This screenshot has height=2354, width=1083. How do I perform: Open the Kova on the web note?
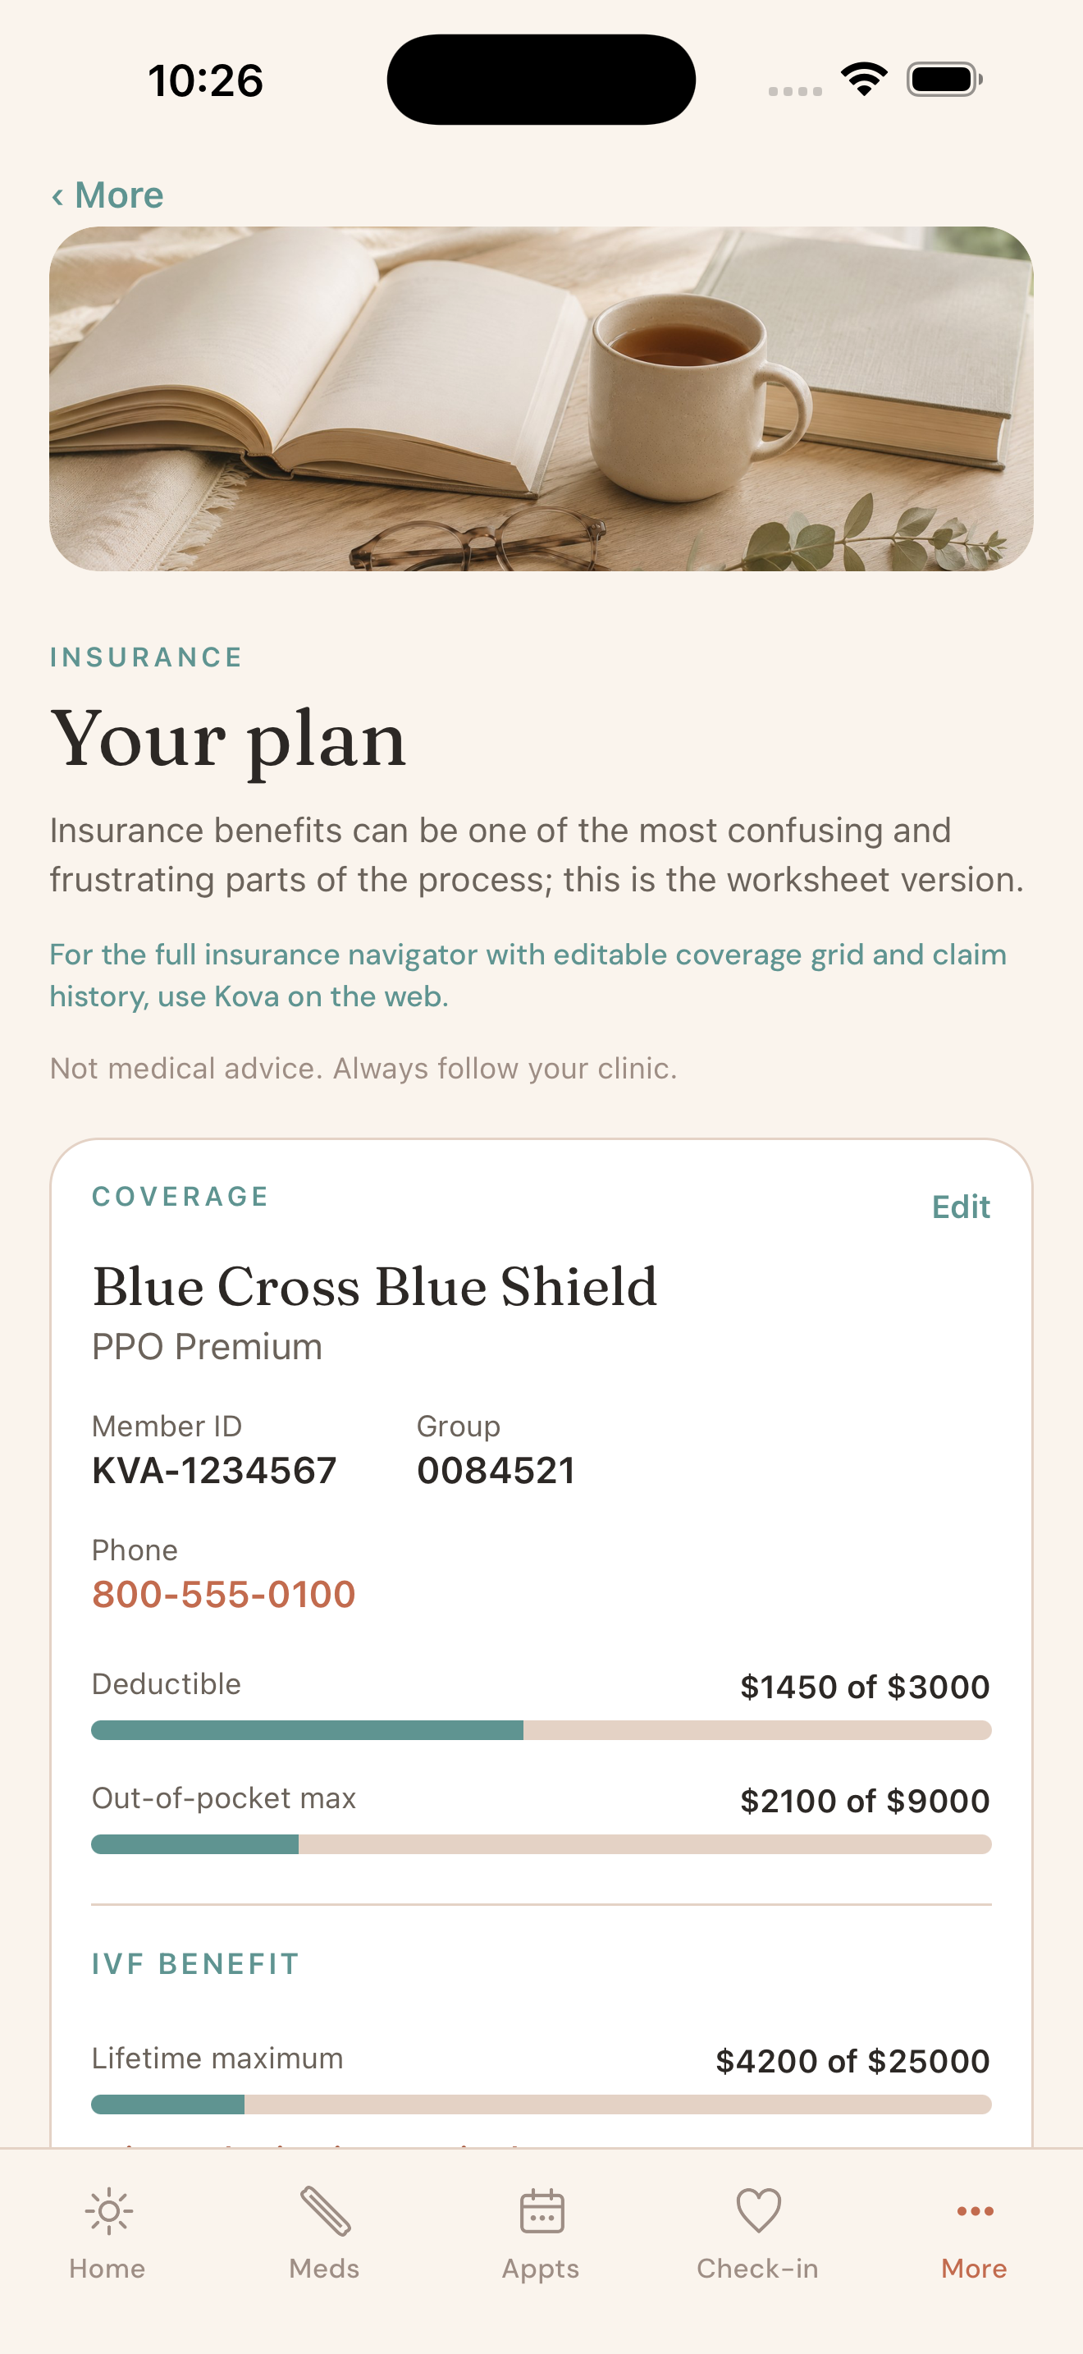point(528,975)
